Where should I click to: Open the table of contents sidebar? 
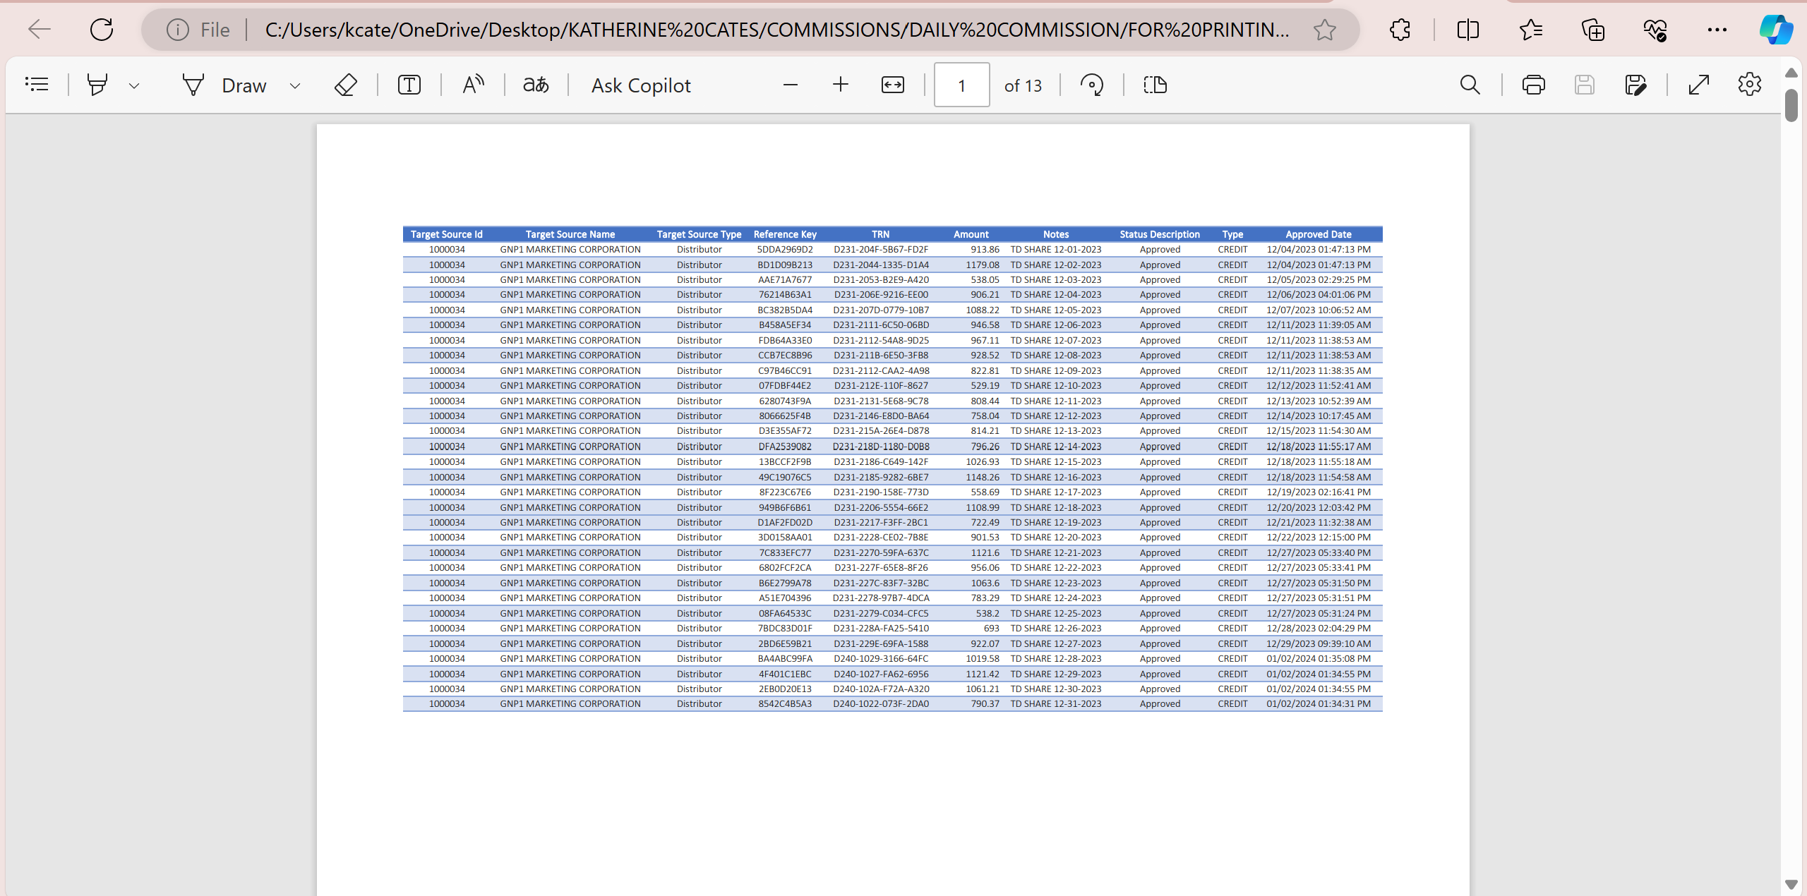pyautogui.click(x=37, y=85)
